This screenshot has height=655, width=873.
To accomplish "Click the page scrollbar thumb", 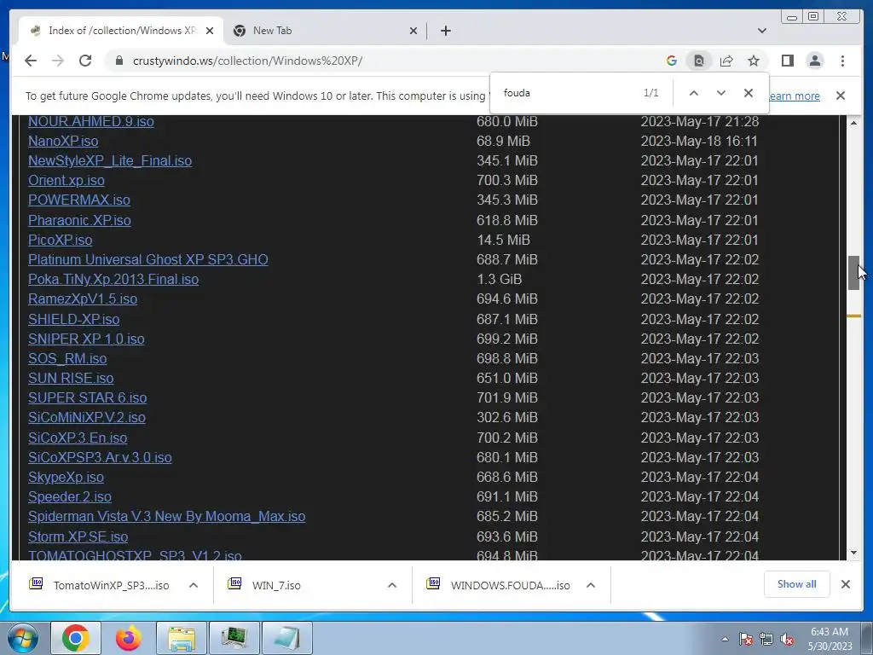I will [x=853, y=272].
